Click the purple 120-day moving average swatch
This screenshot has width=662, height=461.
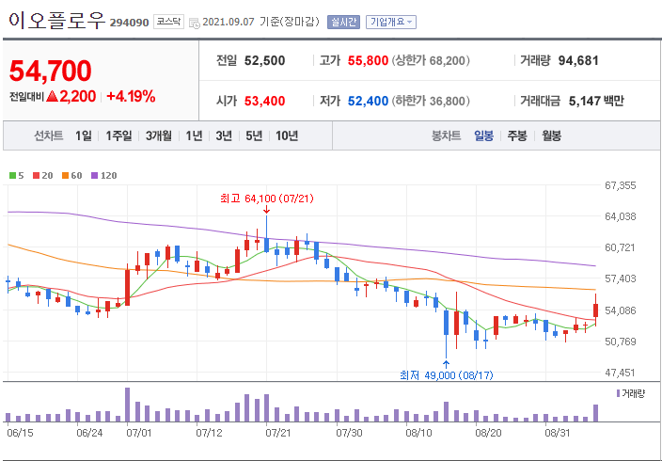click(x=95, y=175)
